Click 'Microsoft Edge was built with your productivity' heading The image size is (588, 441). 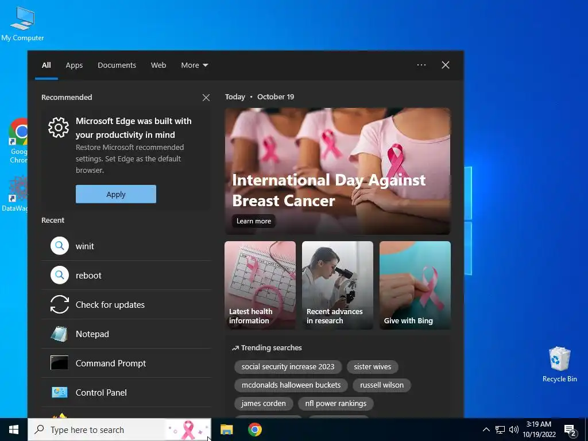[133, 128]
